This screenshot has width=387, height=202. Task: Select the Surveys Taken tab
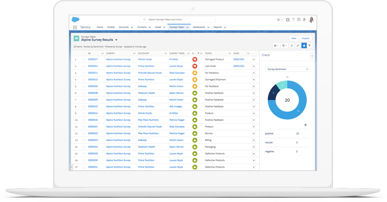pos(177,27)
